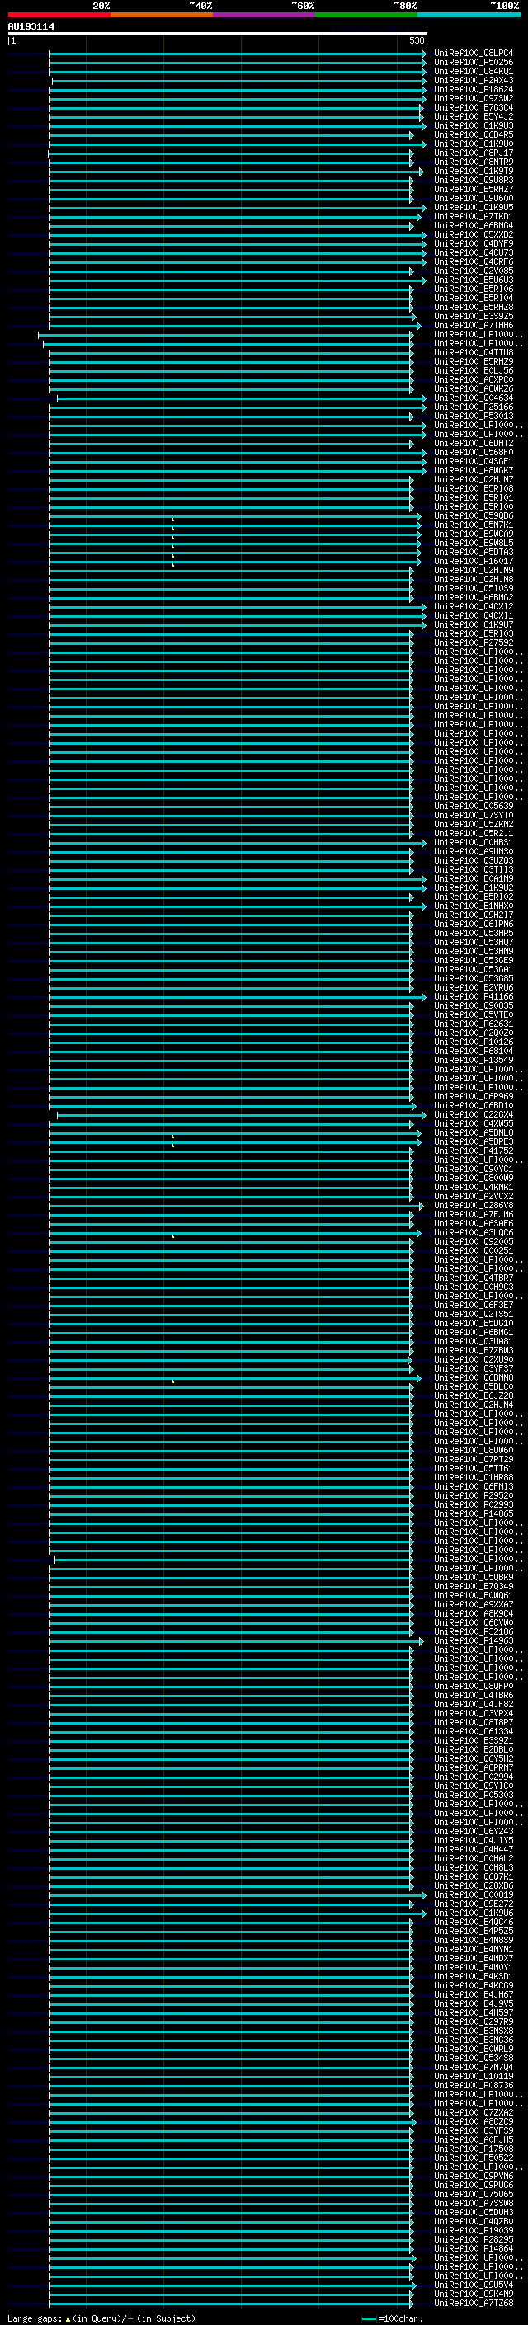Click the label UniRef100_Q6DHT2

pos(473,444)
